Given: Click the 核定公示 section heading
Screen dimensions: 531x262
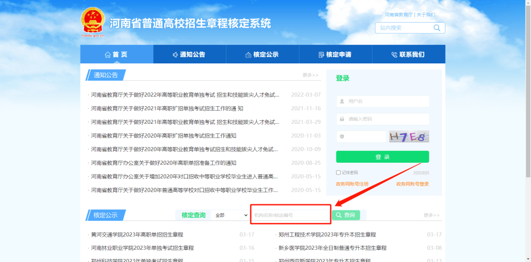Looking at the screenshot, I should 106,215.
